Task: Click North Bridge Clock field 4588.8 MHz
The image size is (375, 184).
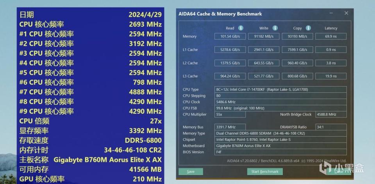Action: (x=331, y=115)
